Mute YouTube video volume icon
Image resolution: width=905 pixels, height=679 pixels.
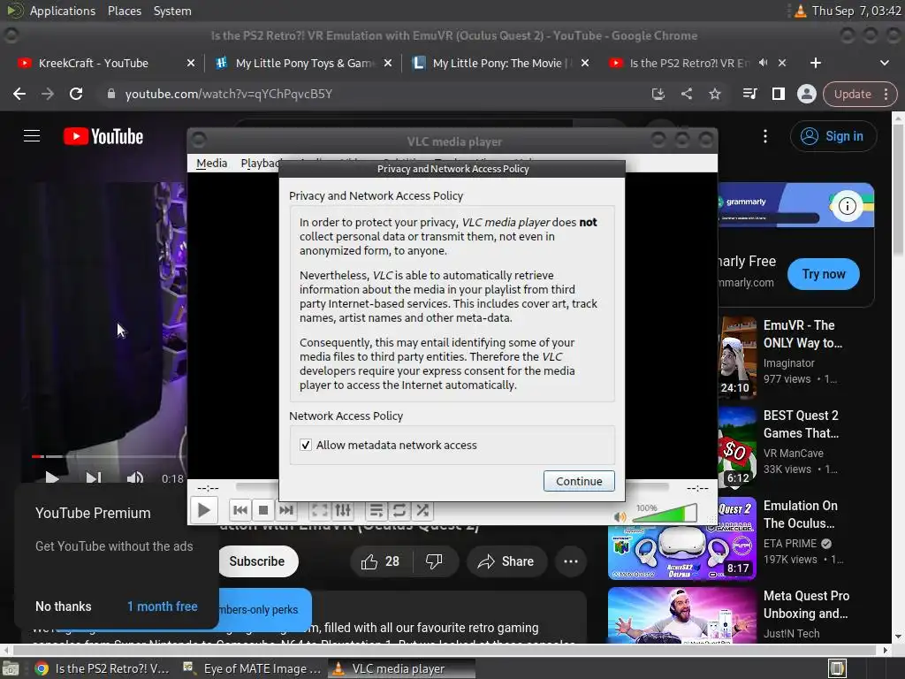point(135,477)
